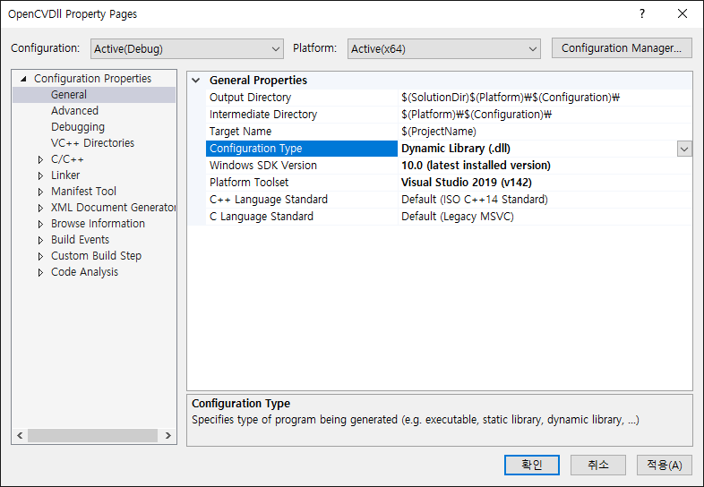Image resolution: width=704 pixels, height=487 pixels.
Task: Edit the $(ProjectName) target name value
Action: pos(545,132)
